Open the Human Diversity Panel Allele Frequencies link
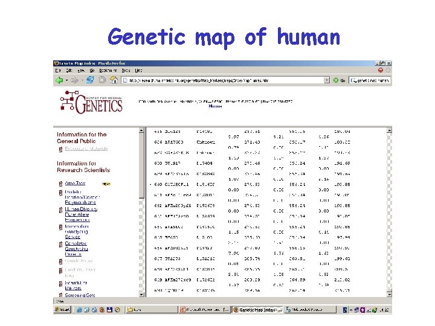The width and height of the screenshot is (435, 326). tap(81, 214)
